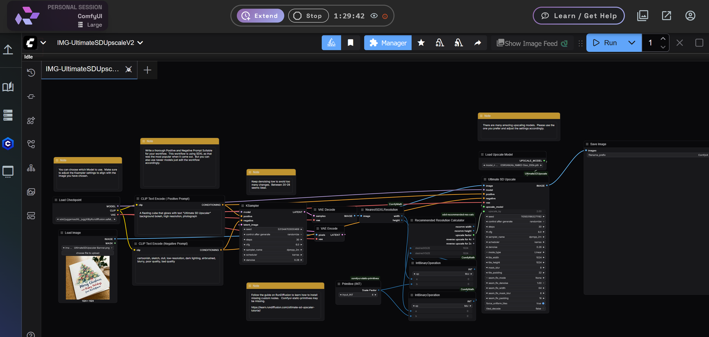Toggle the eye icon next to session timer
Image resolution: width=709 pixels, height=337 pixels.
[374, 16]
